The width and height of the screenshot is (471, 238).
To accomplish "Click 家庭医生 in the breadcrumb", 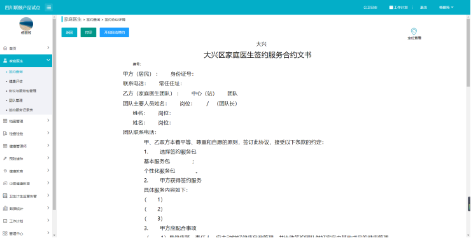I will tap(73, 19).
